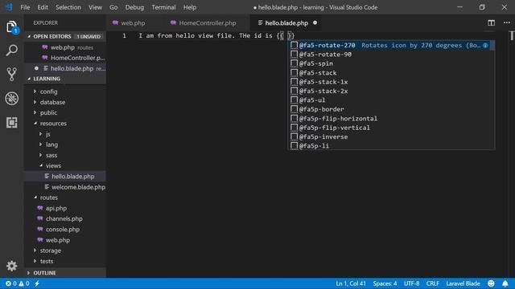Open the More Actions ellipsis menu

[x=507, y=22]
